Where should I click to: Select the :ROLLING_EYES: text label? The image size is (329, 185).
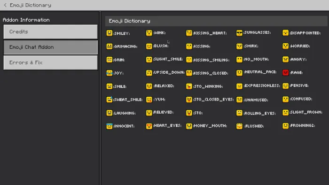(x=259, y=113)
